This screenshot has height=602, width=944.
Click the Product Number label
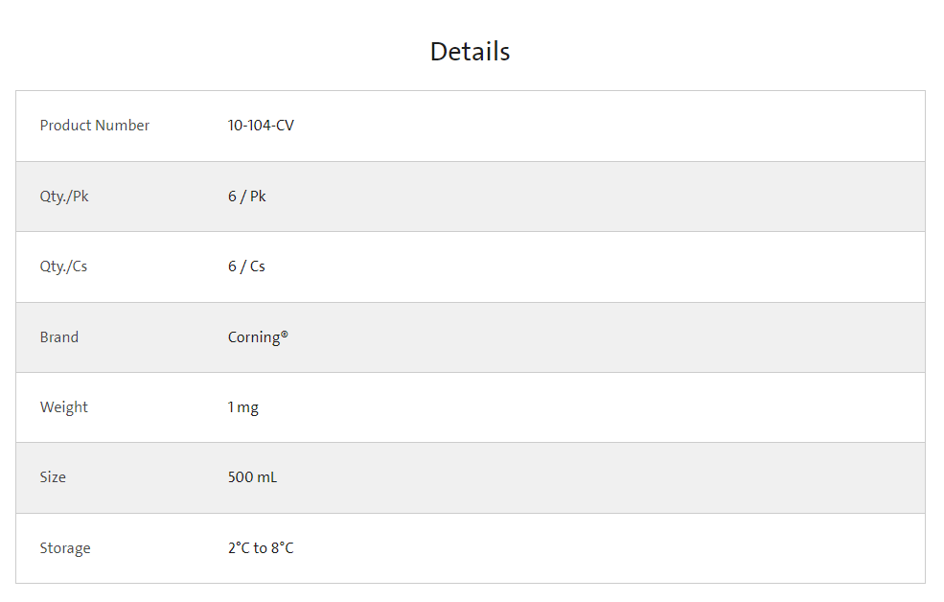(95, 126)
